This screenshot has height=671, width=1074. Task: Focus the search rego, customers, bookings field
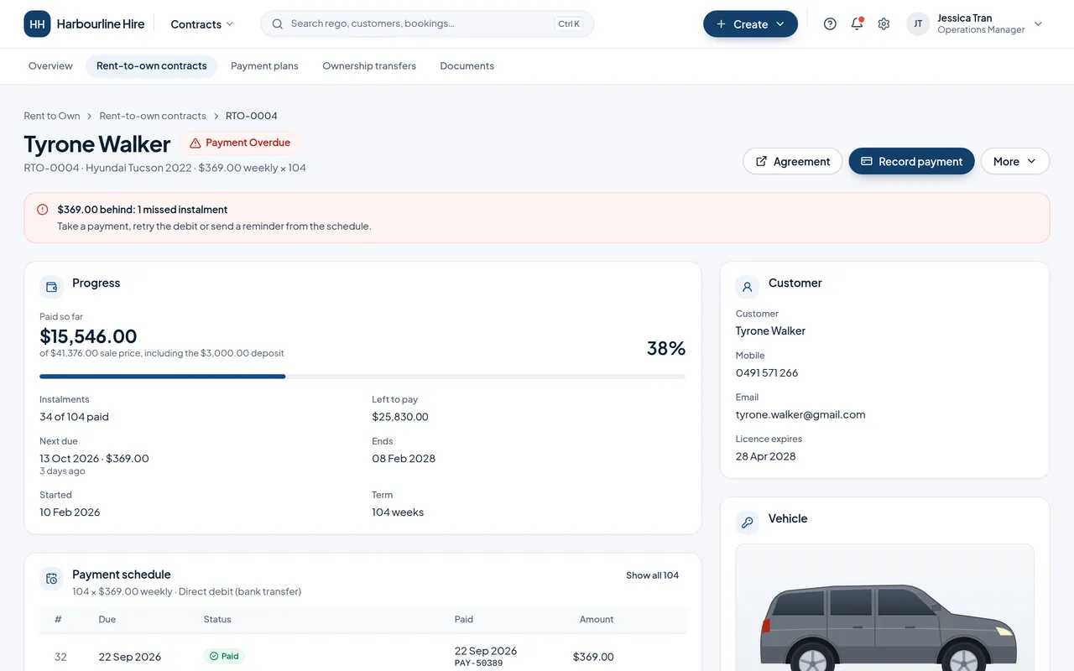[427, 24]
